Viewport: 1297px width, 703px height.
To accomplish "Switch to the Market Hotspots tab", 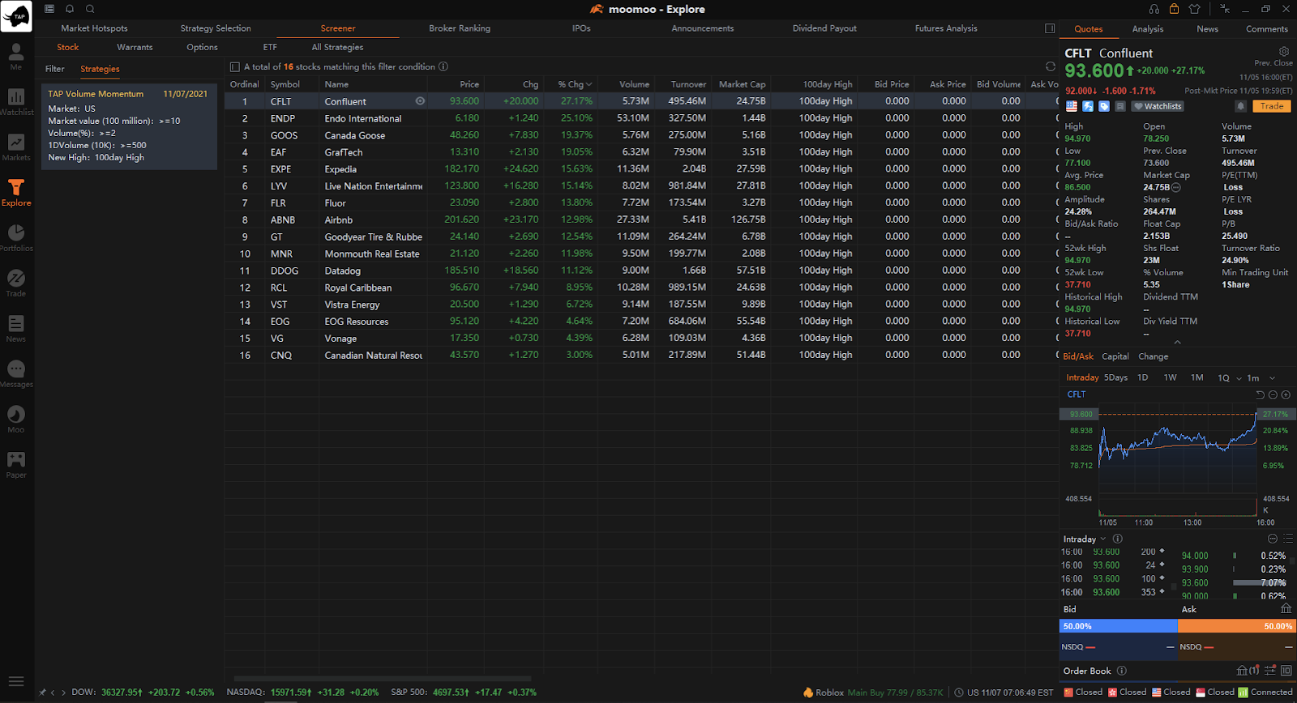I will [x=94, y=28].
